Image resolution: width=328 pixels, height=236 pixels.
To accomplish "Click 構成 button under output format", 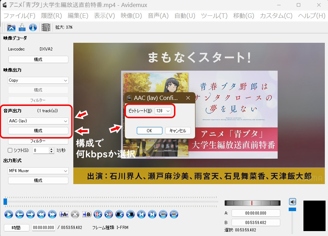I will pyautogui.click(x=38, y=180).
